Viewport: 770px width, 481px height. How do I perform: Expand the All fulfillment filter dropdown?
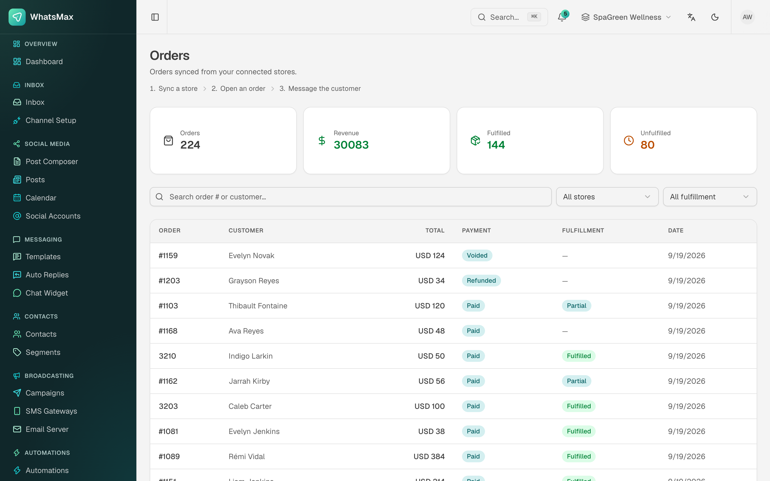(710, 197)
